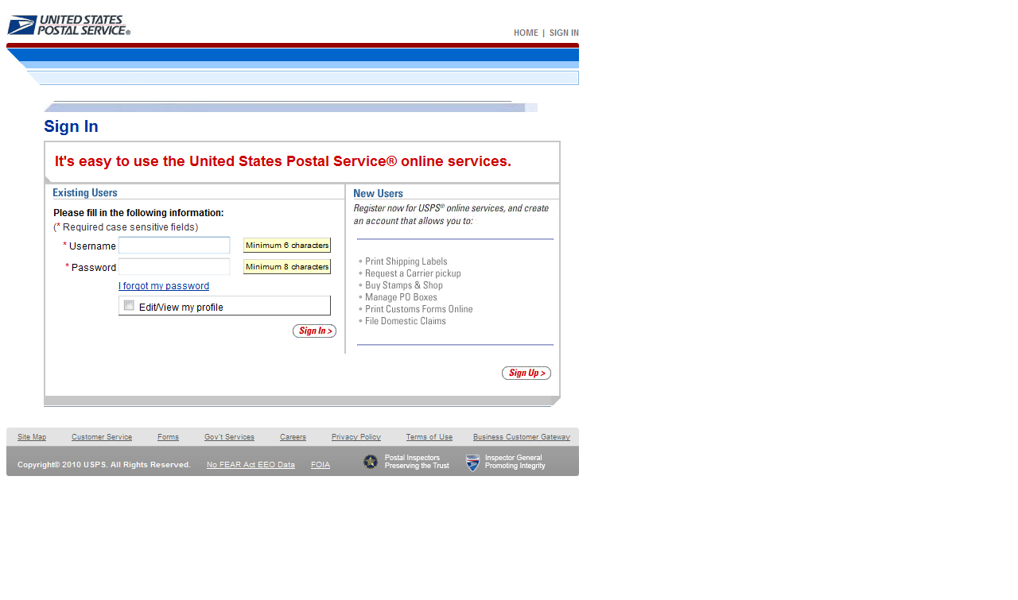Click inside the Username input field

173,246
